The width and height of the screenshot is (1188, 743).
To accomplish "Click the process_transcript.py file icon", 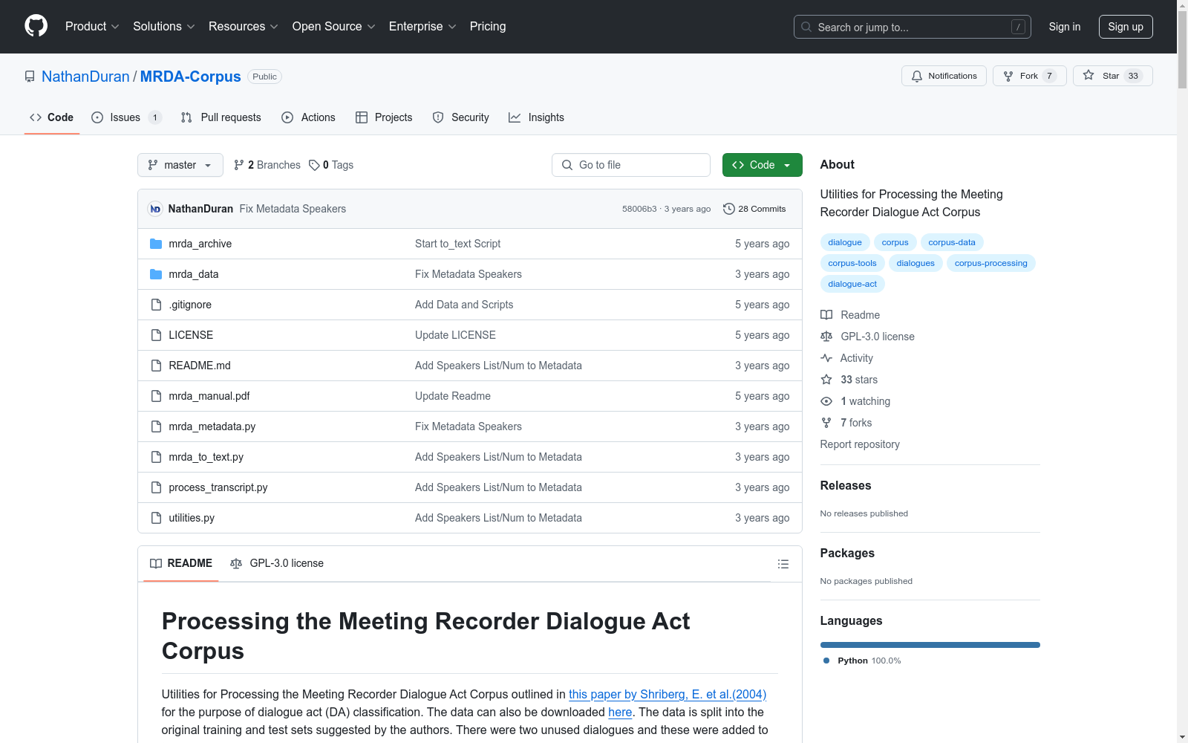I will (x=156, y=487).
